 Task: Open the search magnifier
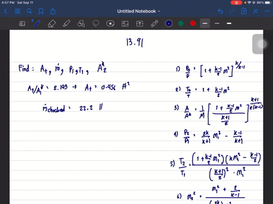pos(29,11)
